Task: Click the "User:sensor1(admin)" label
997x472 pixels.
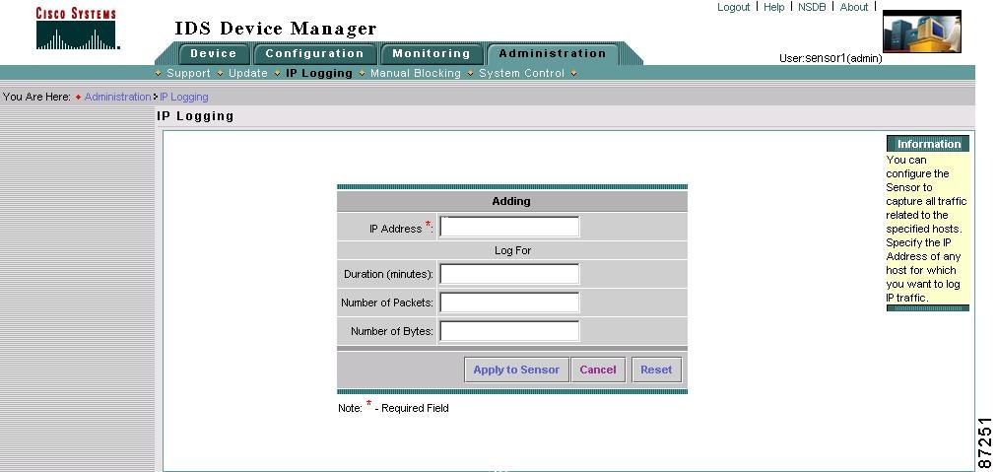Action: pos(831,58)
